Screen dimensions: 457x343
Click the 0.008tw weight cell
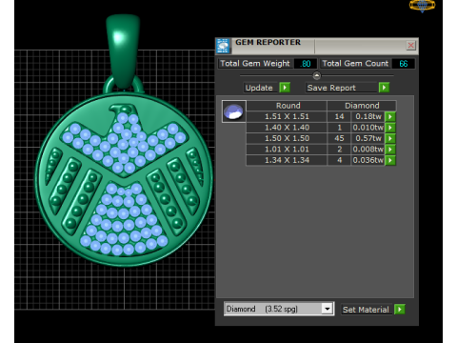click(368, 150)
